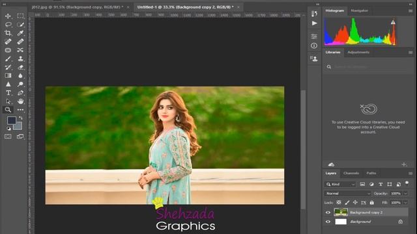
Task: Select the Crop tool
Action: click(8, 33)
